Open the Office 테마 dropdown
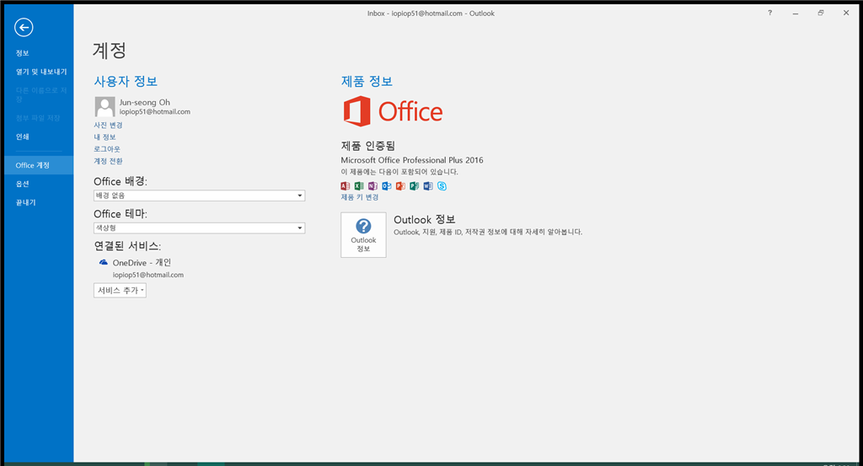Screen dimensions: 863x466 pos(199,228)
